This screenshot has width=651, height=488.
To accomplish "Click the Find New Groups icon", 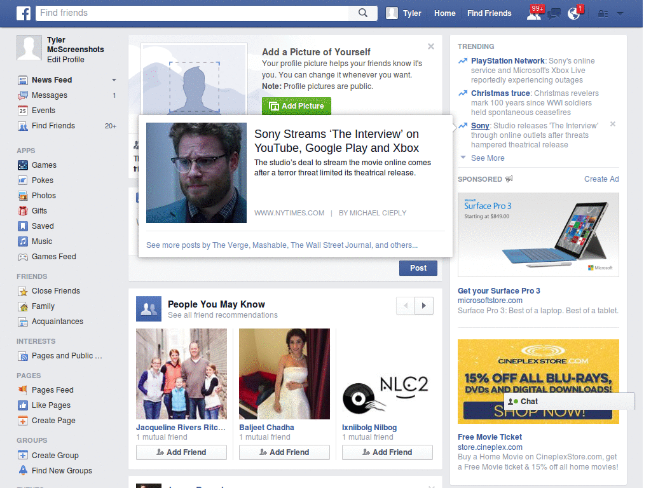I will point(23,471).
